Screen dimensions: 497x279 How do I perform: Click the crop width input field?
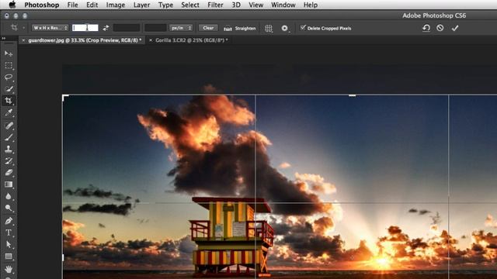coord(85,28)
